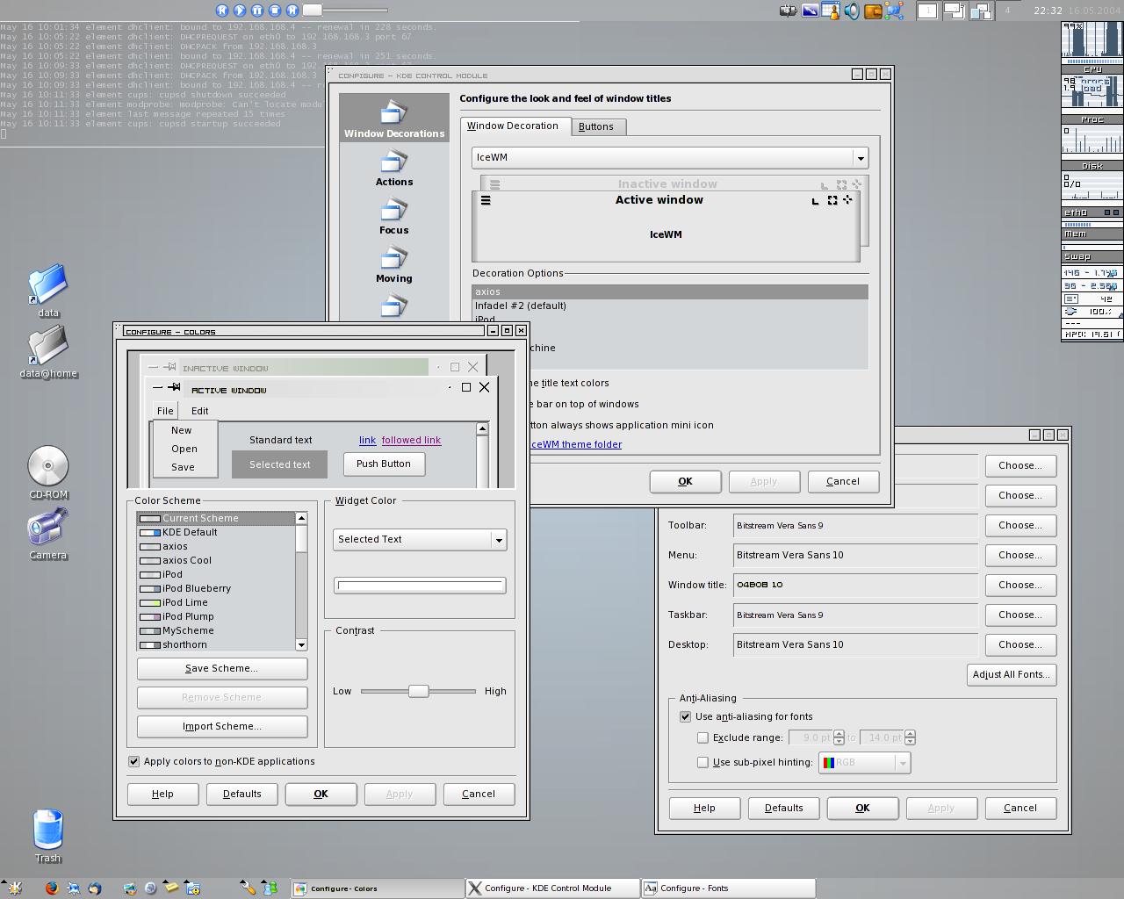
Task: Click Choose... for Taskbar font
Action: [x=1020, y=615]
